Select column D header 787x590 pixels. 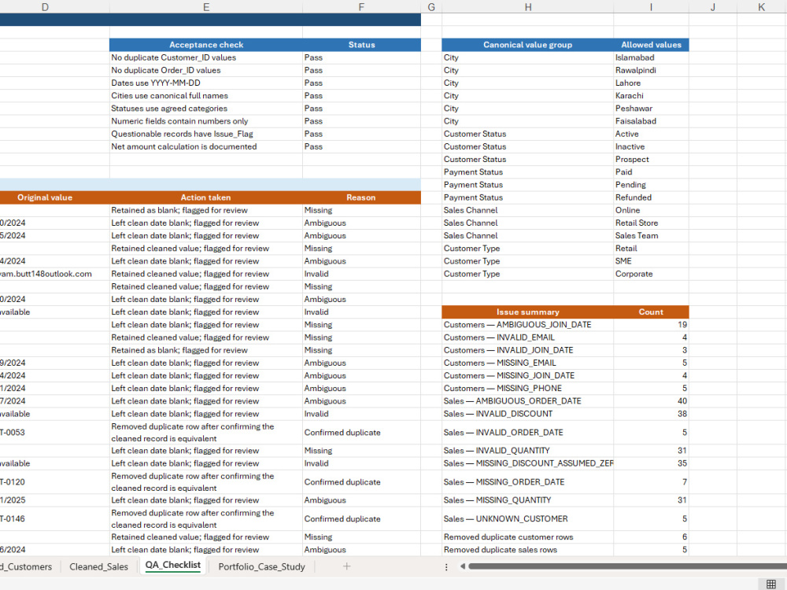(x=45, y=7)
